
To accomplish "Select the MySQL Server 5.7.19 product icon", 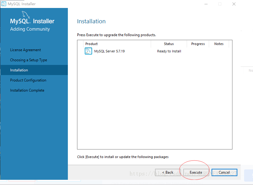I will pyautogui.click(x=88, y=51).
